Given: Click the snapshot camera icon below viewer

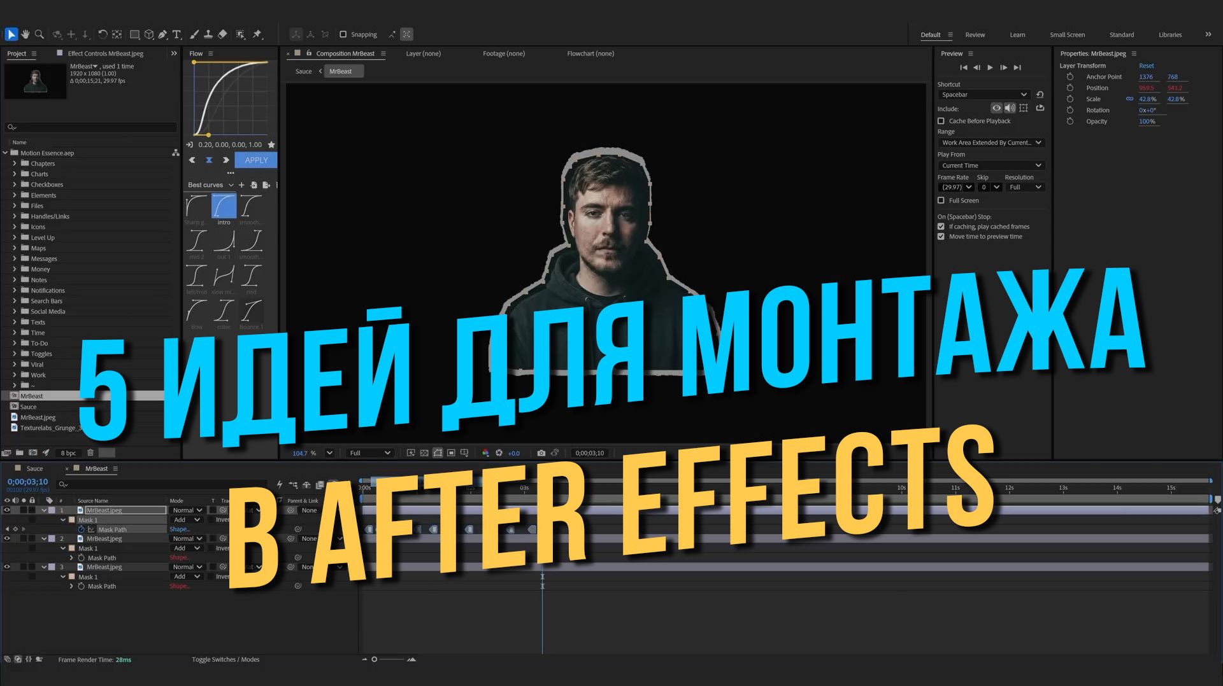Looking at the screenshot, I should [541, 453].
